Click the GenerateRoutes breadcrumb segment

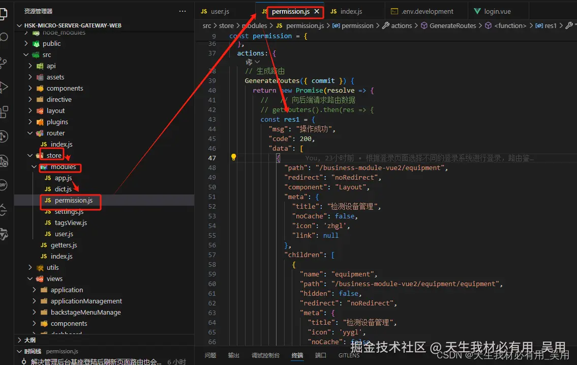tap(452, 26)
